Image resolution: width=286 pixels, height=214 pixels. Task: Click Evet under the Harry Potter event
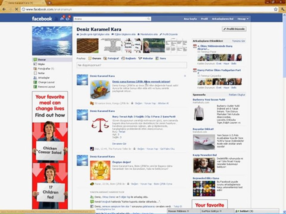pyautogui.click(x=219, y=87)
